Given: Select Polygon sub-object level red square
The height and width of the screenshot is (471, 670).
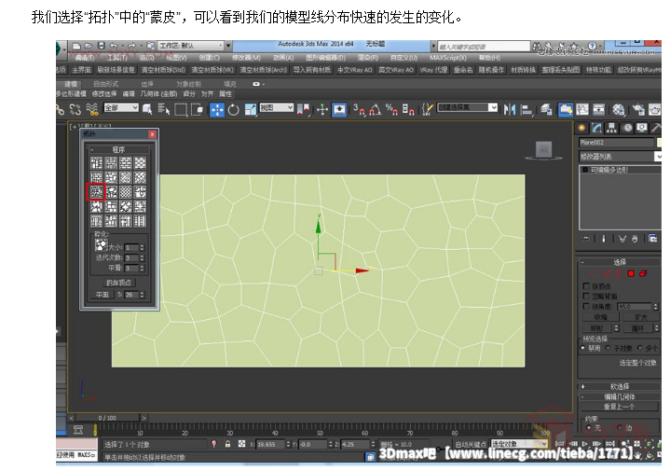Looking at the screenshot, I should (x=631, y=273).
